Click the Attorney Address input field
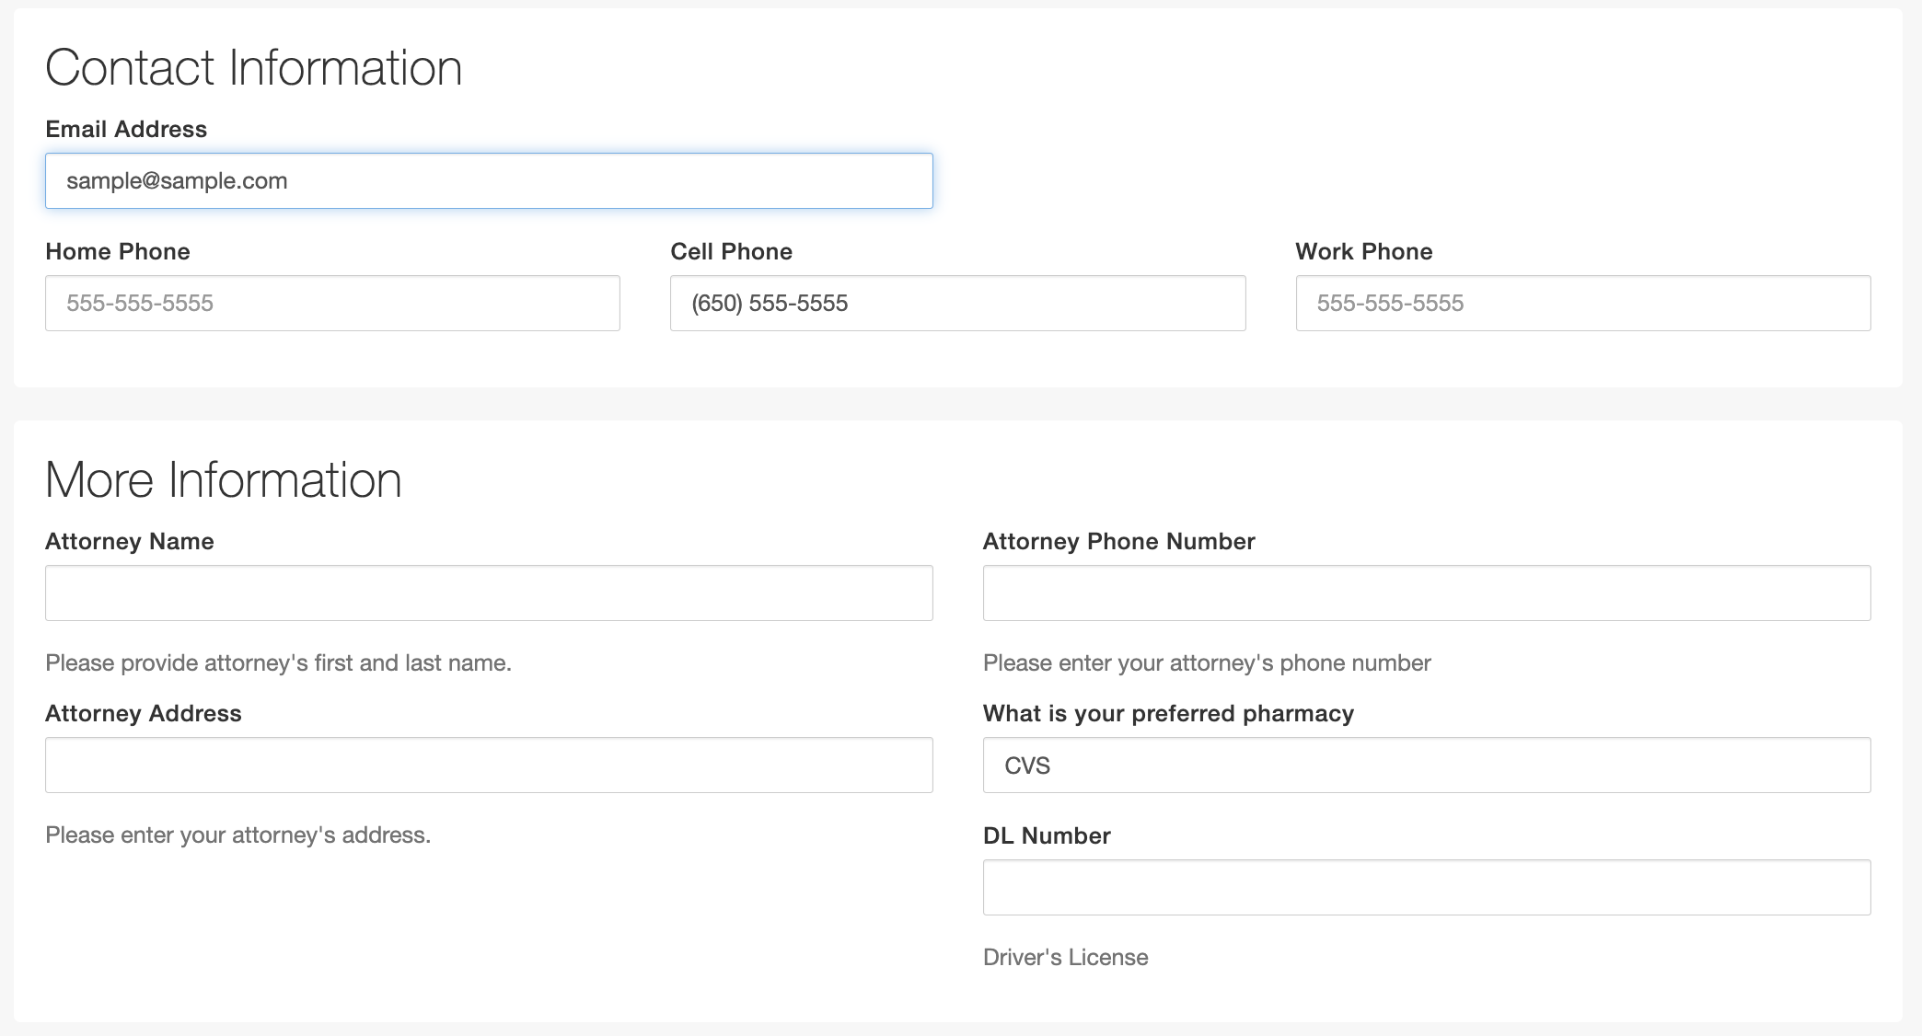The width and height of the screenshot is (1922, 1036). point(490,765)
